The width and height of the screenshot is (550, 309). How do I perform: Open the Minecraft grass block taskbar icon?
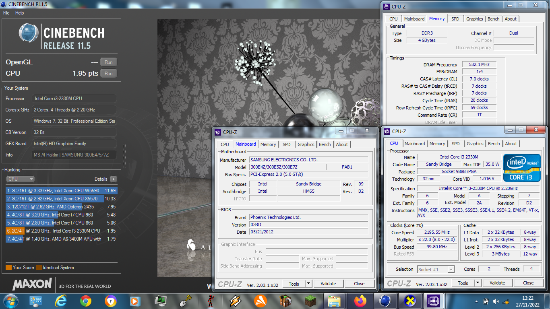[x=310, y=301]
